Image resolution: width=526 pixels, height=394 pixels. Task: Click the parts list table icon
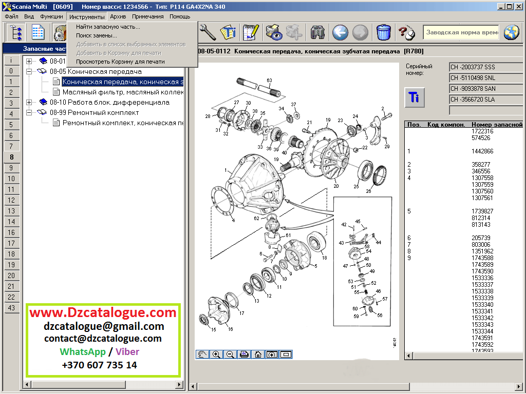pos(38,32)
